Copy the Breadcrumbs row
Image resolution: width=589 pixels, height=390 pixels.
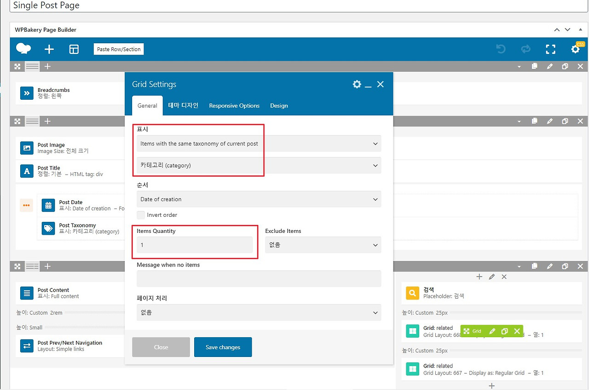coord(534,66)
